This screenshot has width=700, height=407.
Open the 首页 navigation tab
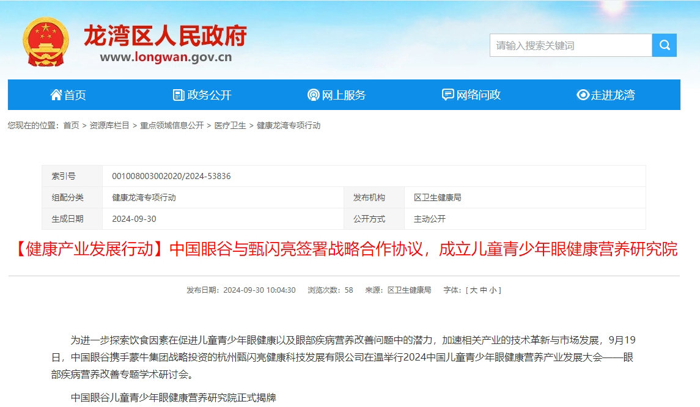pos(68,95)
